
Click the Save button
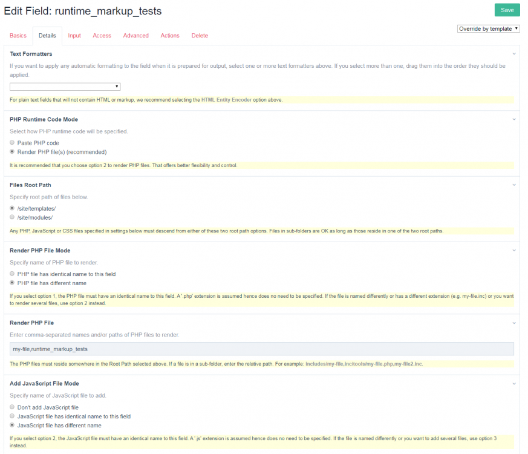click(507, 10)
